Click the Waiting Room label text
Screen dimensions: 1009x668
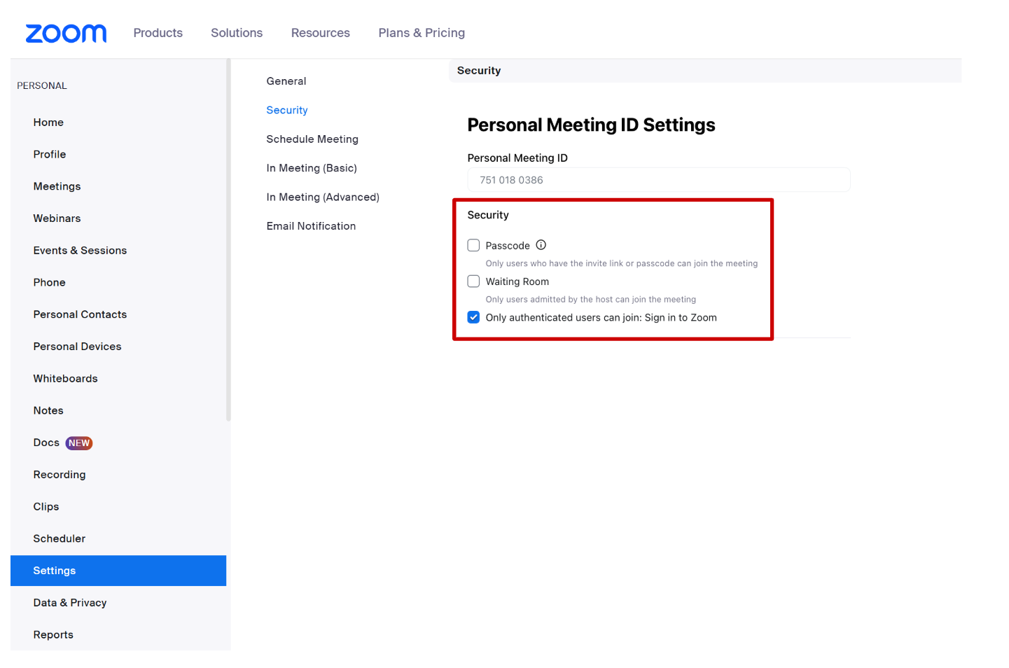[517, 281]
